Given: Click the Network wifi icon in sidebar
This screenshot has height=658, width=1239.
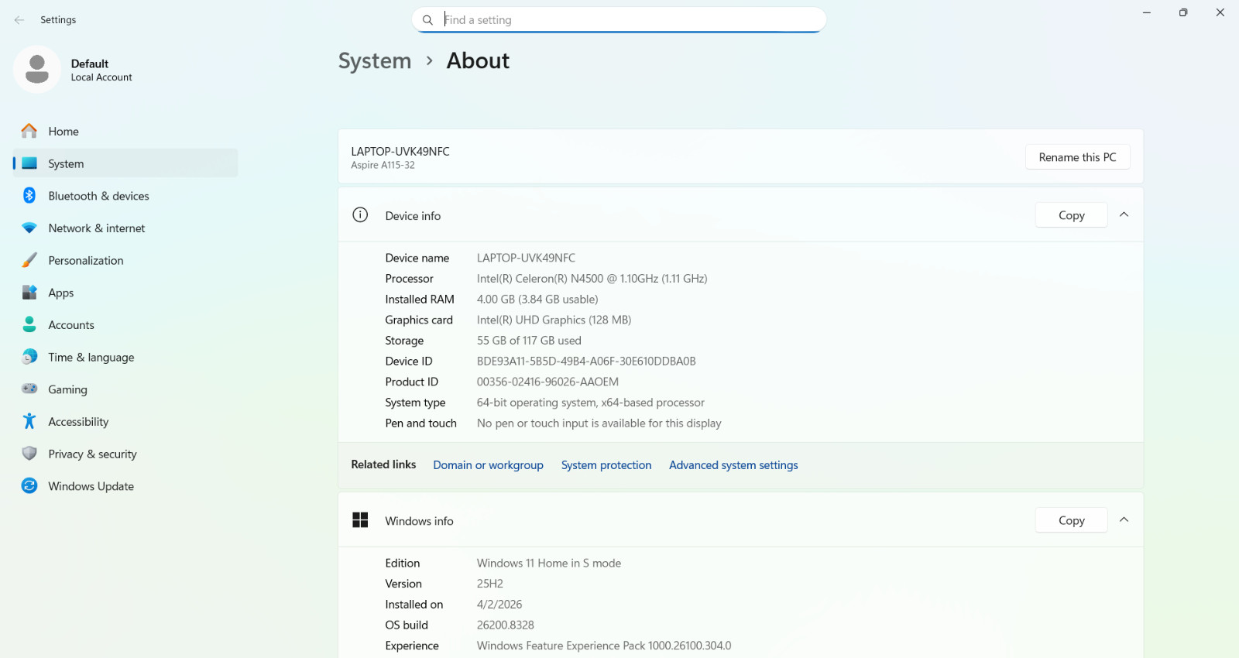Looking at the screenshot, I should coord(29,228).
